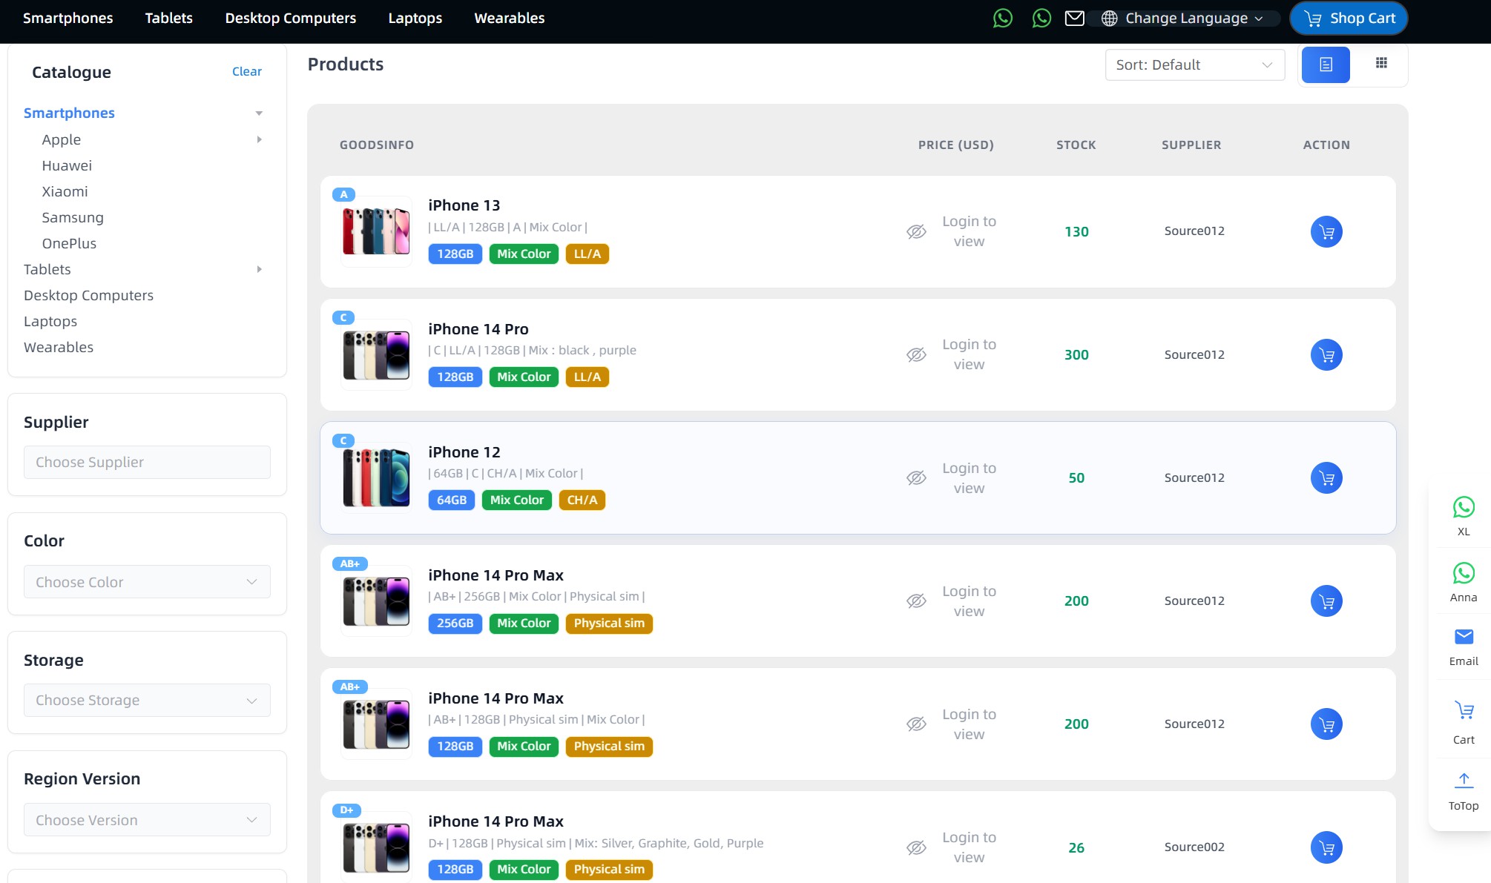Viewport: 1491px width, 883px height.
Task: Open Laptops in the top navigation
Action: pos(415,18)
